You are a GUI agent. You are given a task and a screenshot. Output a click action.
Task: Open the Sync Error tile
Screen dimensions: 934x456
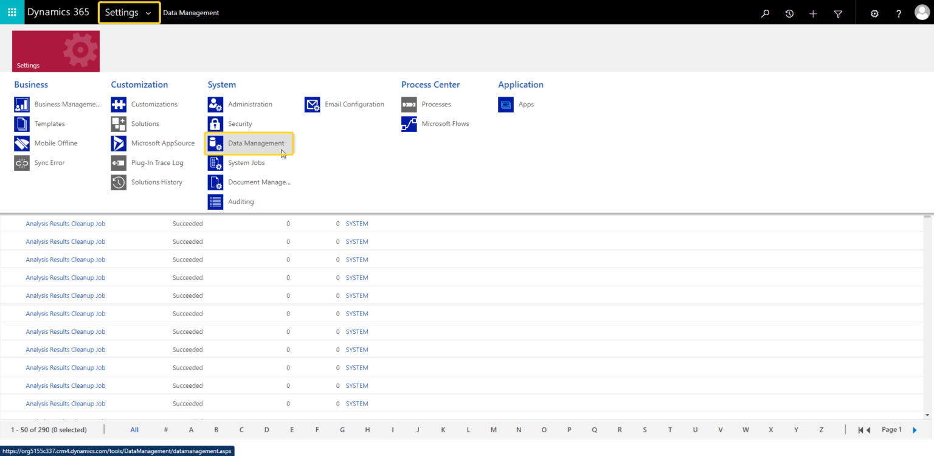click(49, 162)
